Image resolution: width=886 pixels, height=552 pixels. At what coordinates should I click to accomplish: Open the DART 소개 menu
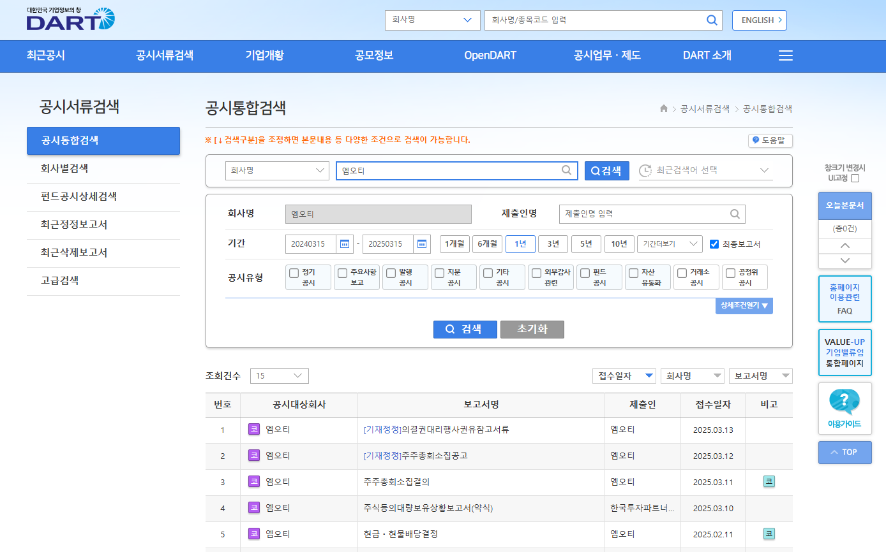[707, 55]
